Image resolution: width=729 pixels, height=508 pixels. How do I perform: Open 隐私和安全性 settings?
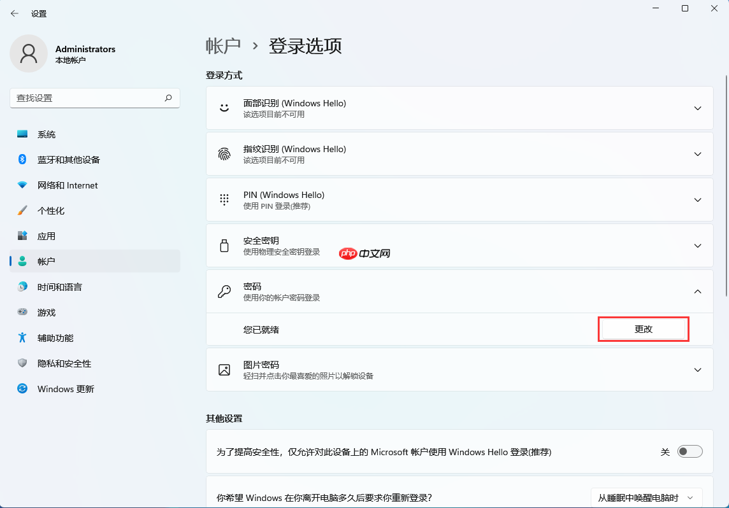coord(61,363)
